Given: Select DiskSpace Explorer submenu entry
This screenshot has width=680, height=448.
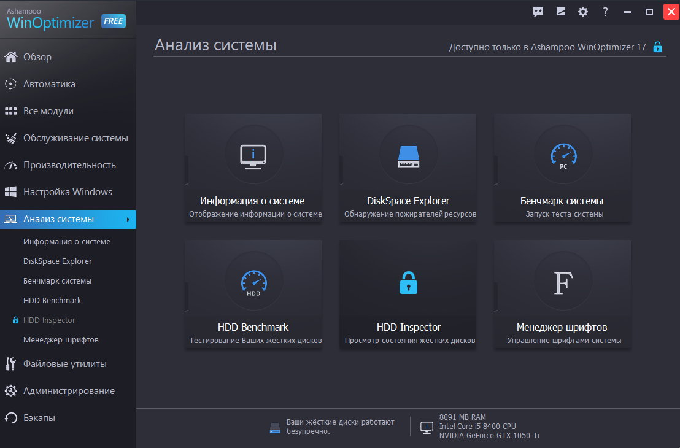Looking at the screenshot, I should pos(58,261).
